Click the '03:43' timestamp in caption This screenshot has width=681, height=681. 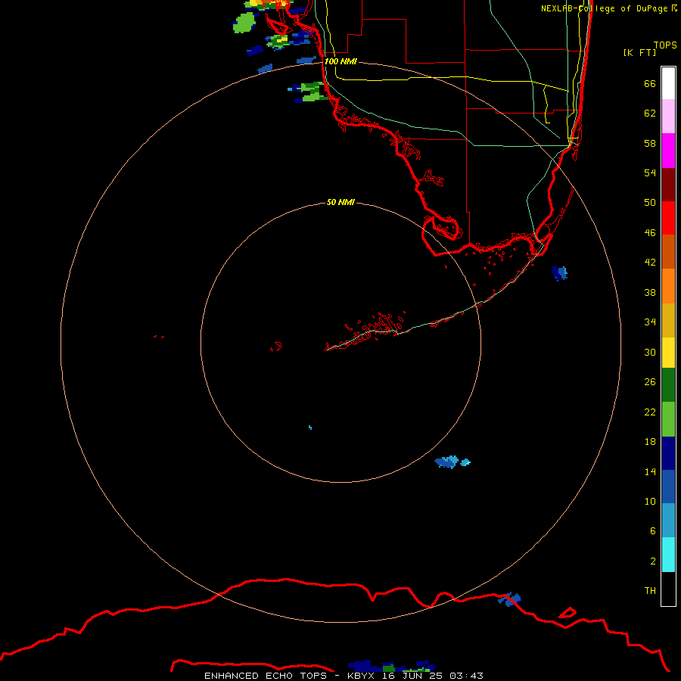[466, 676]
